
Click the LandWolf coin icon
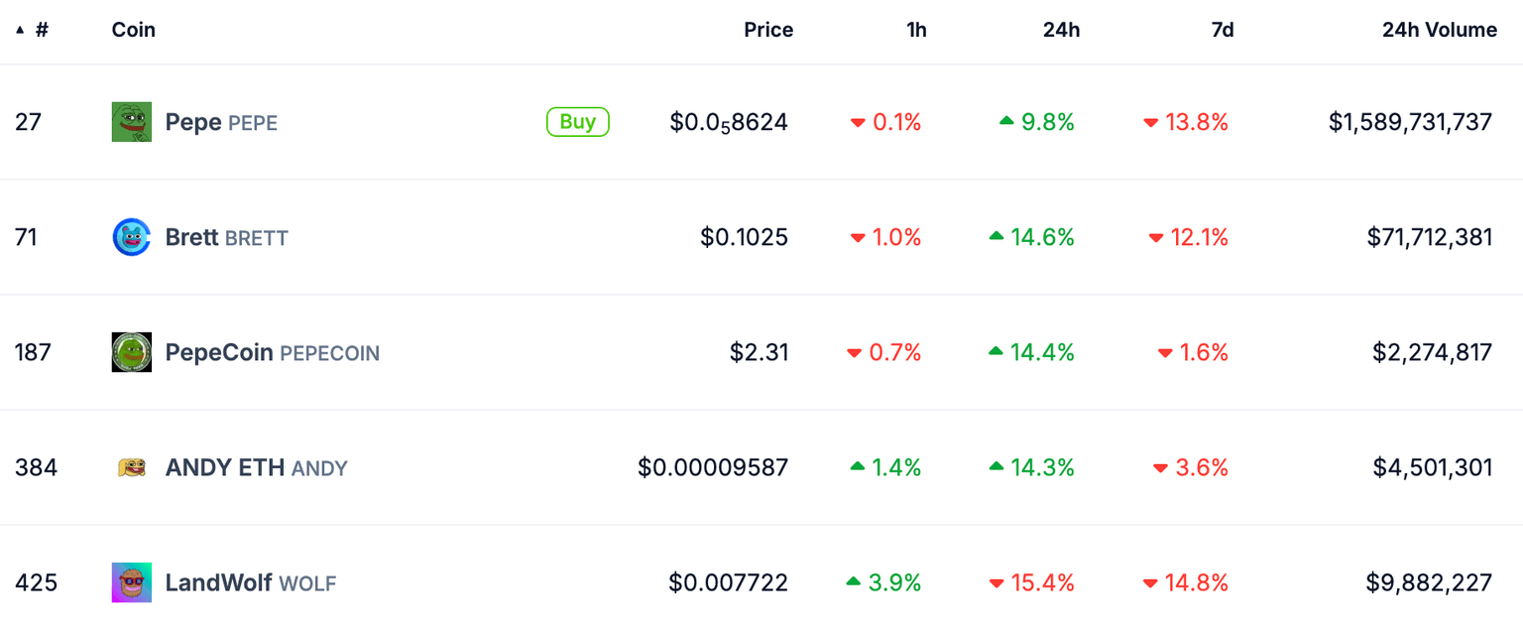[x=132, y=582]
